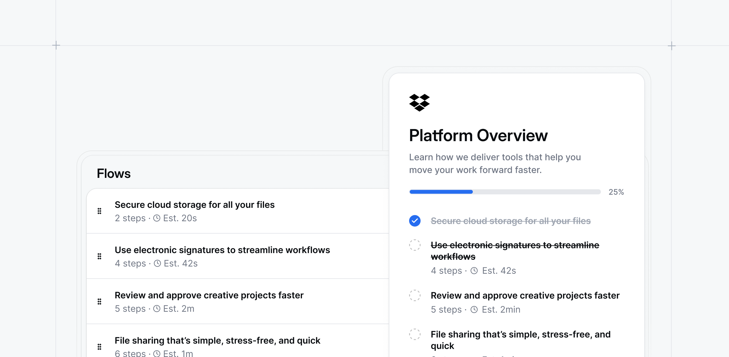Select drag handle for Review and approve flow

(x=99, y=302)
